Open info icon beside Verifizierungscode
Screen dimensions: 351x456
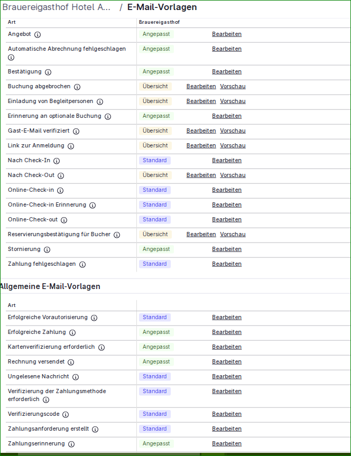[66, 415]
